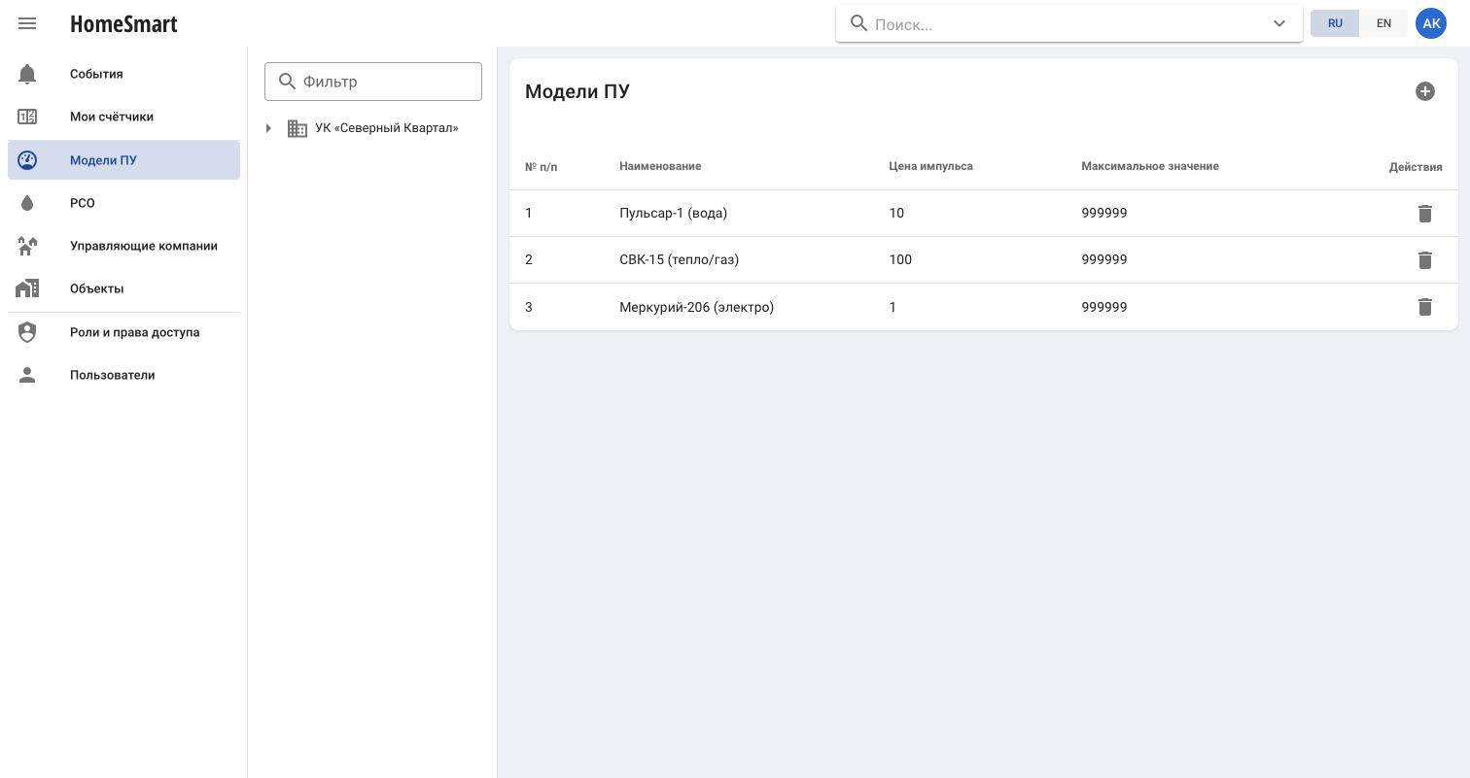Screen dimensions: 1470x778
Task: Go to the Пользователи section
Action: coord(124,375)
